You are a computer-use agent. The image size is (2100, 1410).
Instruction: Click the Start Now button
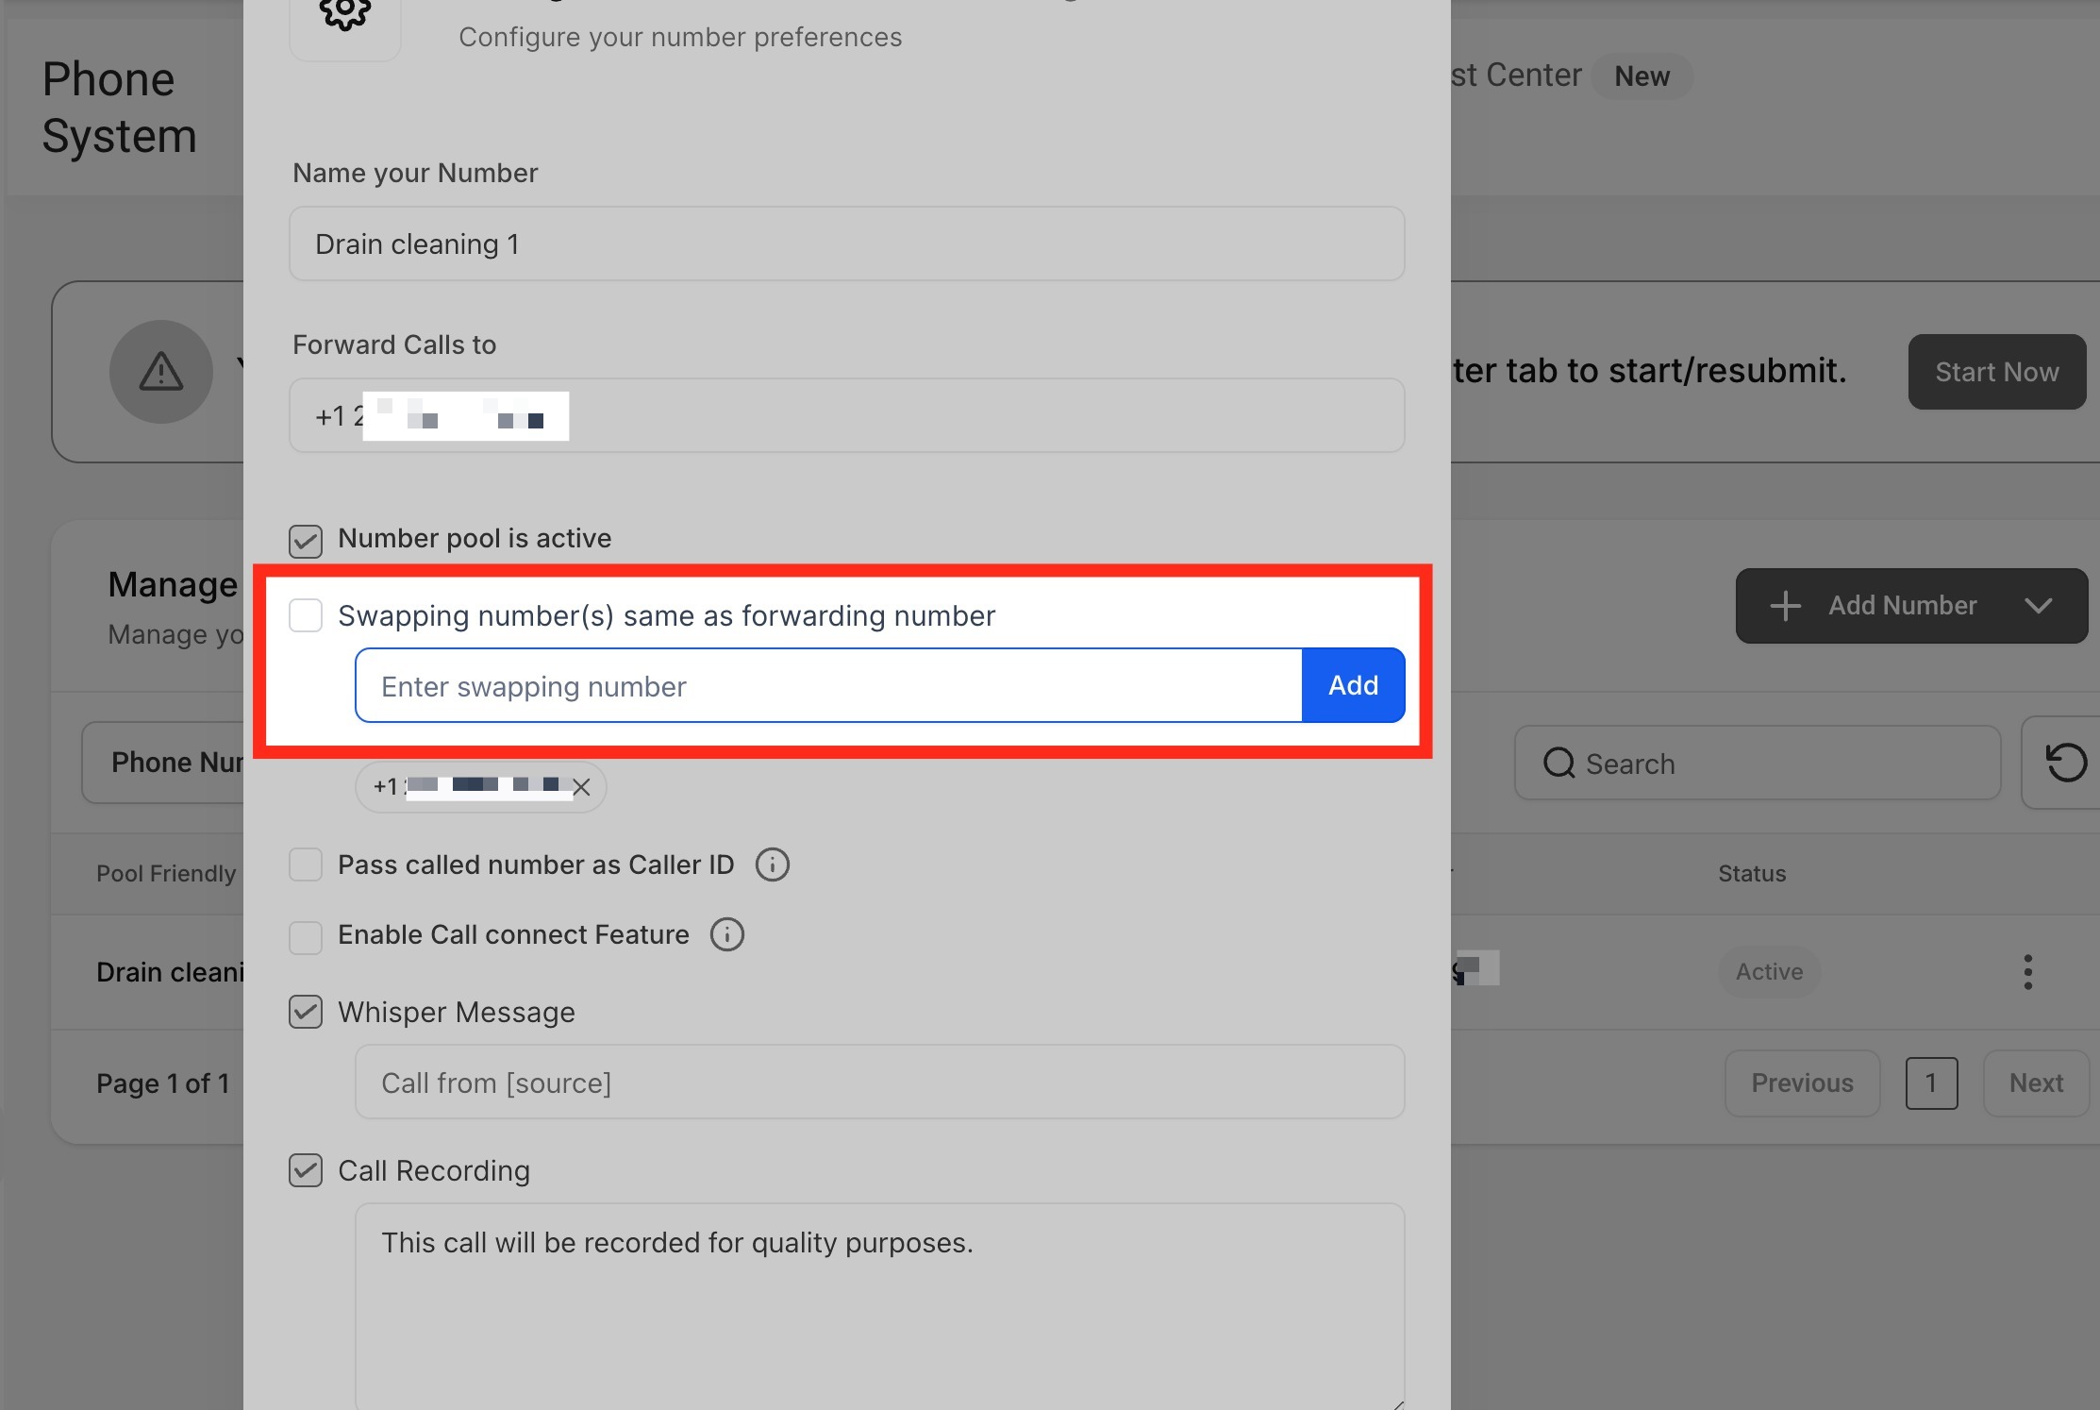(x=1996, y=372)
